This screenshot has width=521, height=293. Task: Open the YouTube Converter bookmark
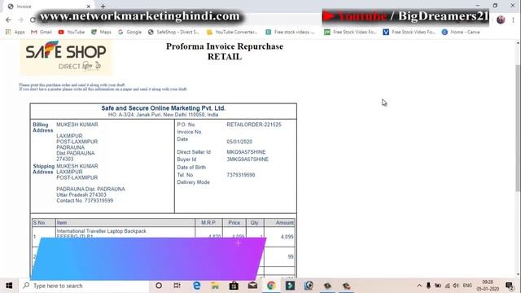point(232,32)
